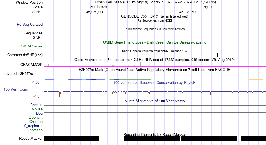This screenshot has width=266, height=145.
Task: Click the first dbSNP variant tick mark
Action: [150, 55]
